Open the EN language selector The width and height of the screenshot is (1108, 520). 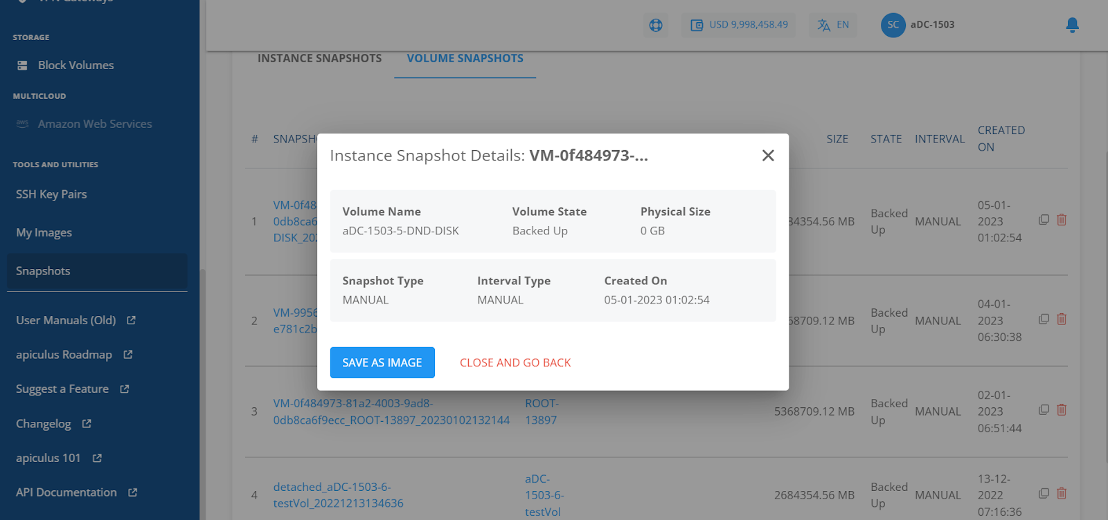pos(833,25)
